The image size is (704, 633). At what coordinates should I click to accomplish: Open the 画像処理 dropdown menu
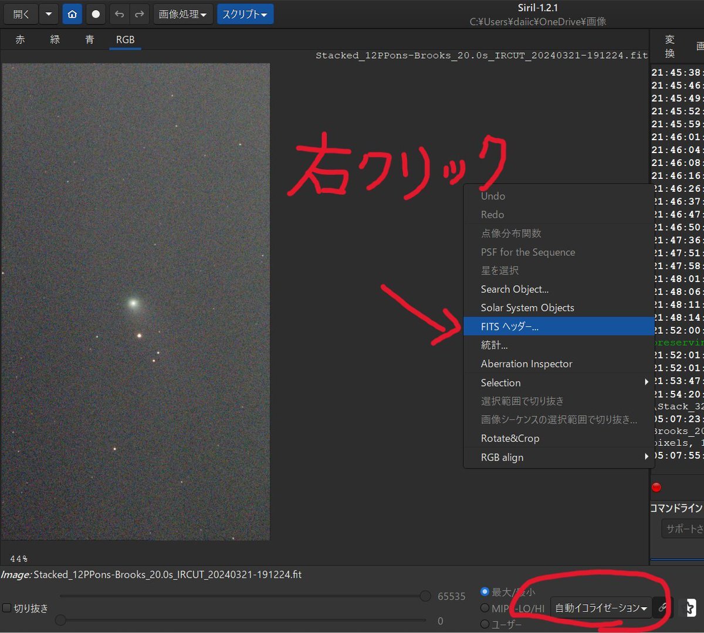pos(182,14)
